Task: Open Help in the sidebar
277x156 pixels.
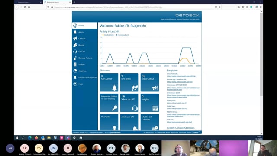Action: [x=85, y=84]
